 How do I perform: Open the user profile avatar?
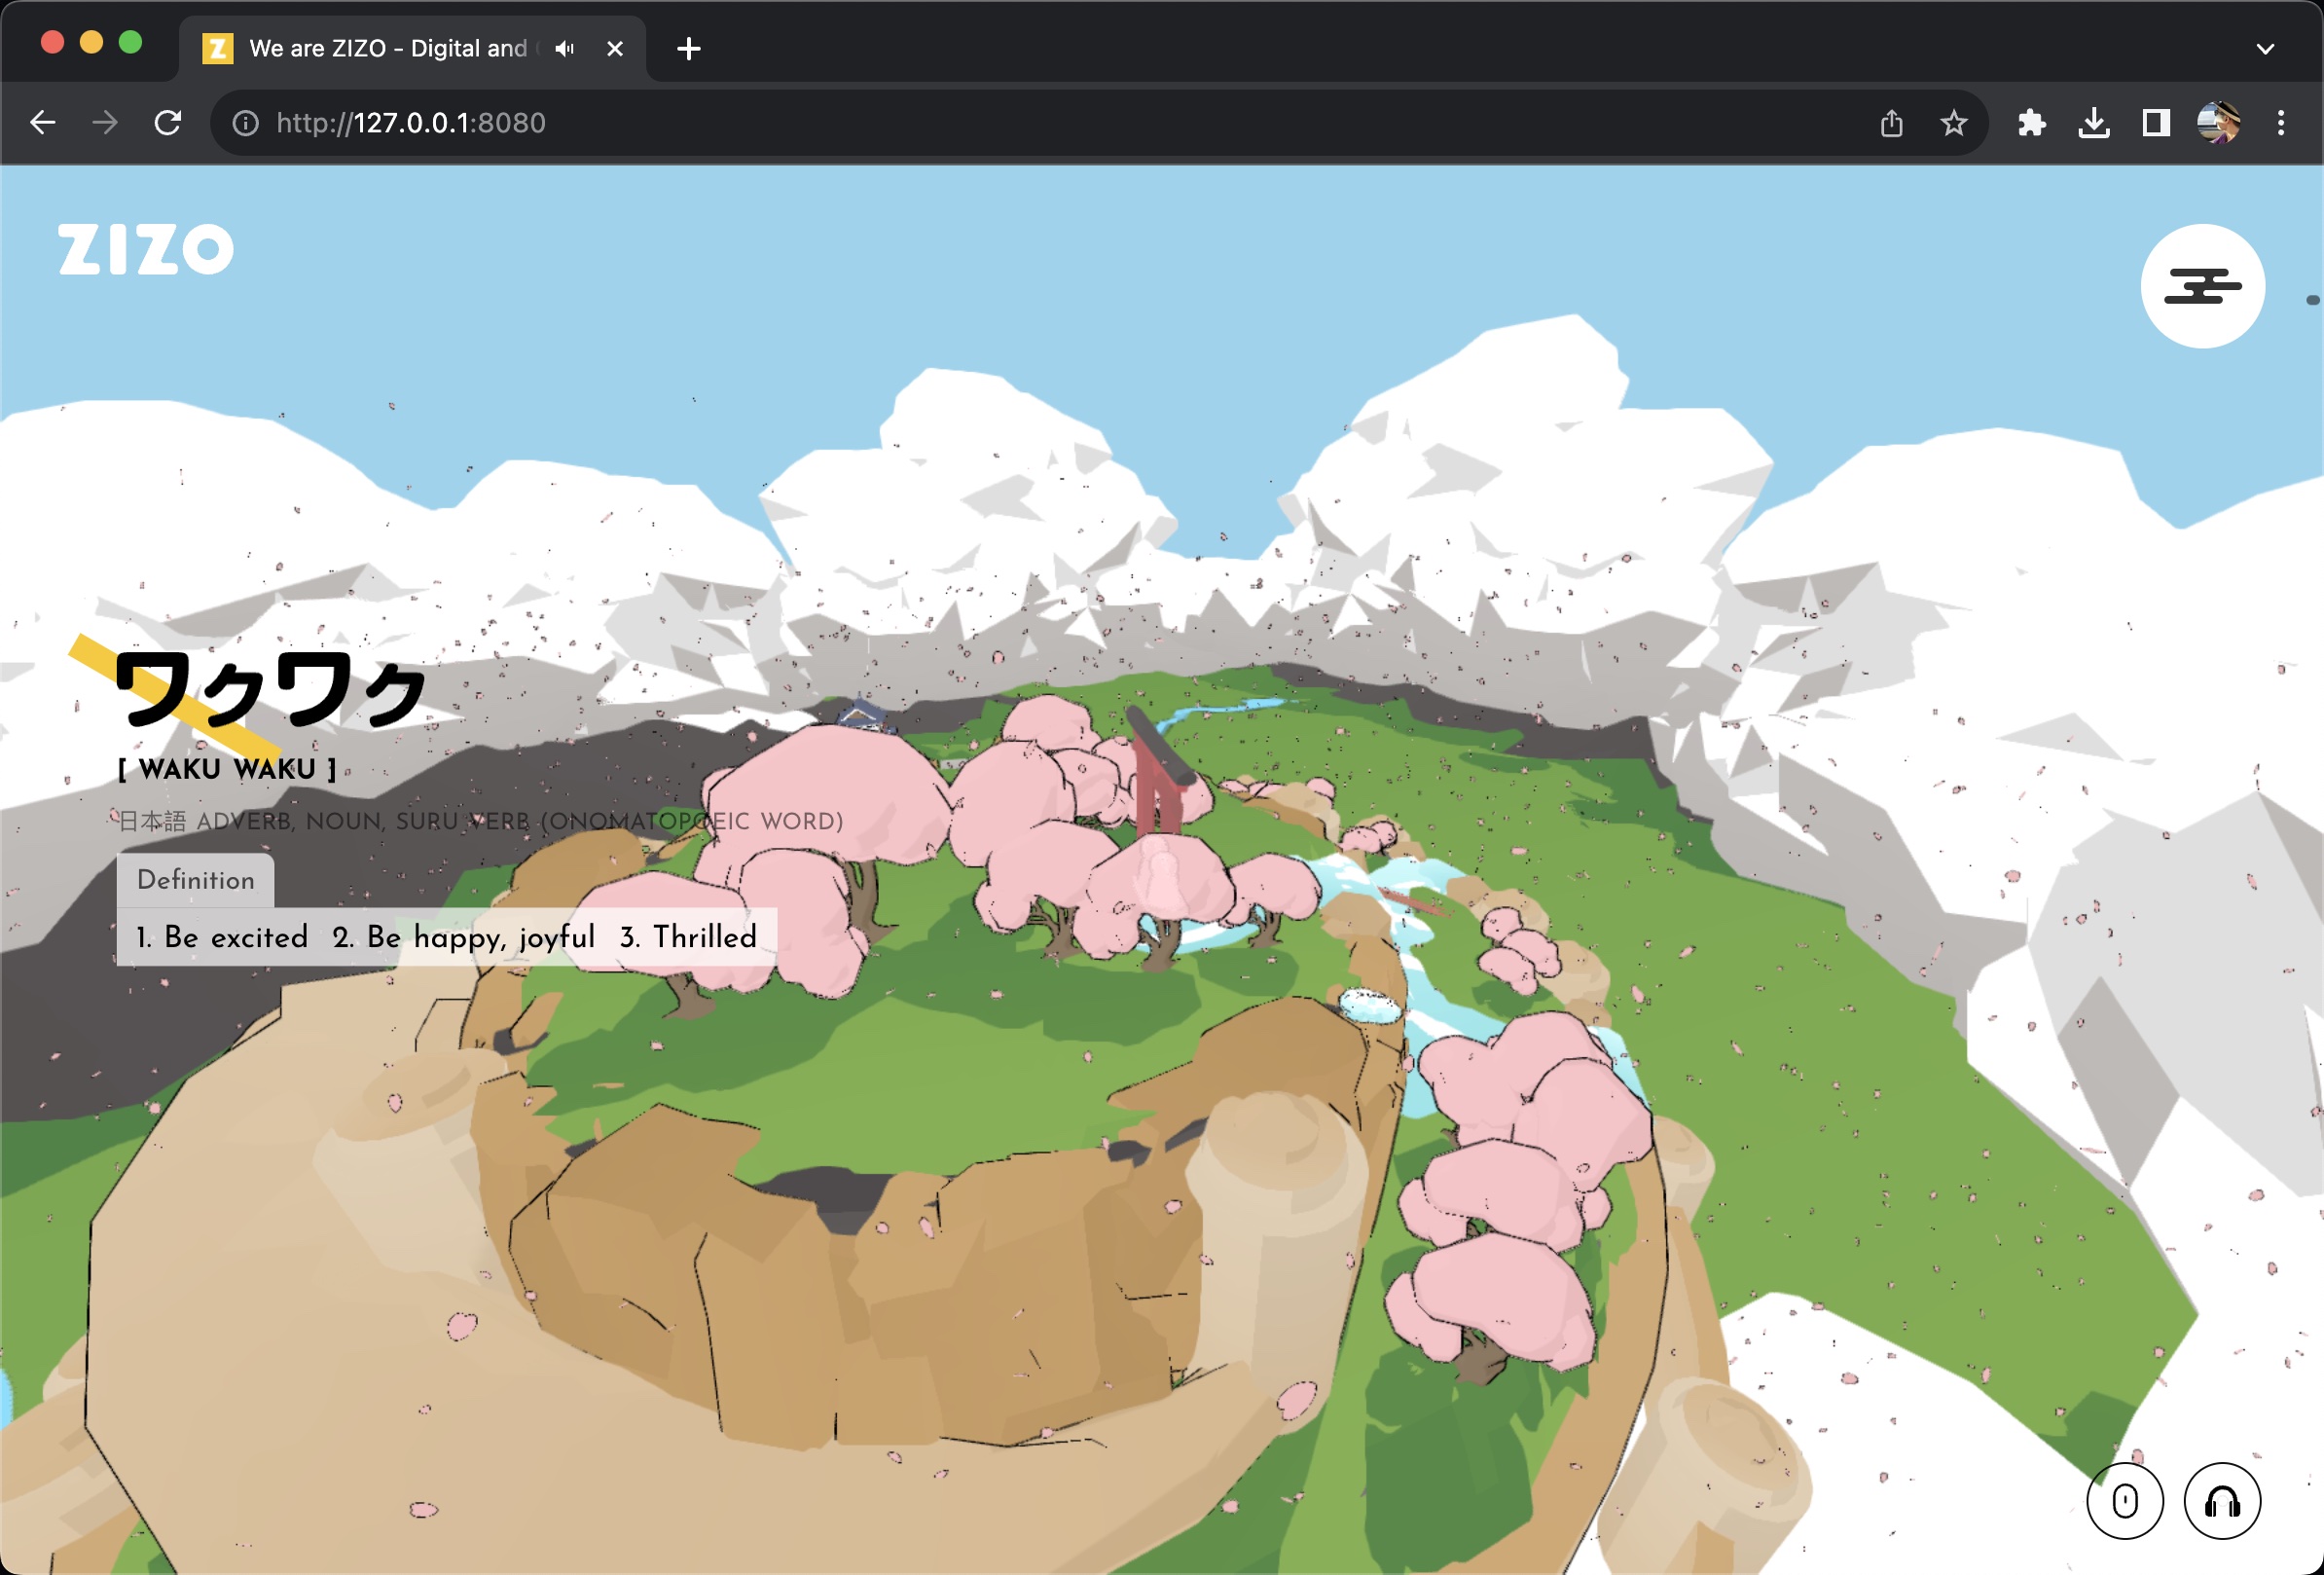click(2217, 123)
